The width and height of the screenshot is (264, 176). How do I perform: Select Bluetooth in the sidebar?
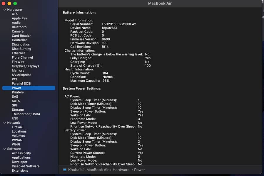point(19,27)
